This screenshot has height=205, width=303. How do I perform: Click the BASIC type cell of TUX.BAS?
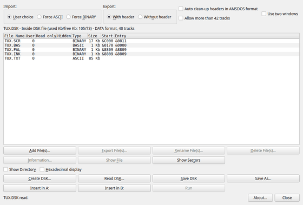pyautogui.click(x=78, y=45)
